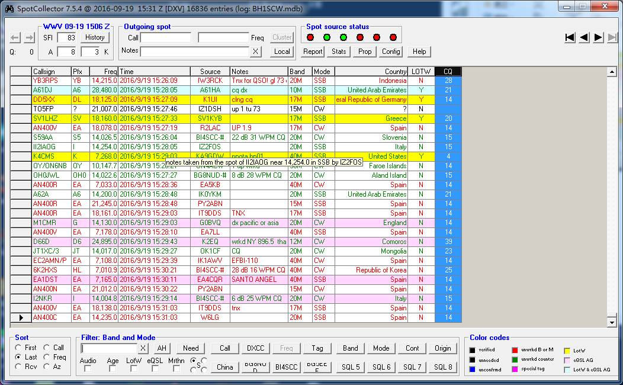
Task: Select the row marker for AN400C
Action: click(21, 317)
